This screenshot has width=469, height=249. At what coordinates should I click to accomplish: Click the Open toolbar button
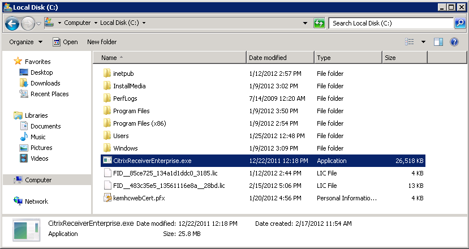(65, 42)
